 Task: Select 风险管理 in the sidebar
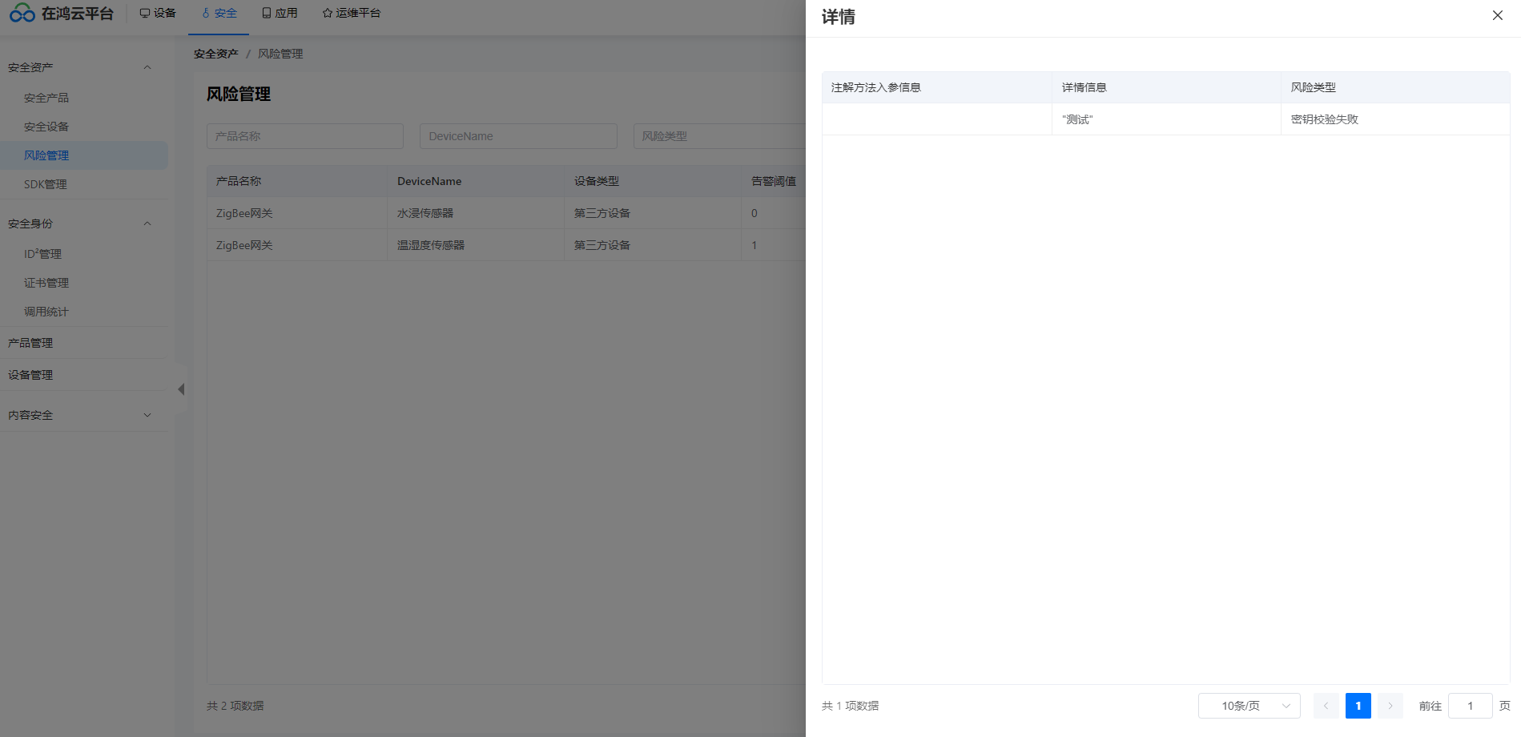click(x=84, y=155)
